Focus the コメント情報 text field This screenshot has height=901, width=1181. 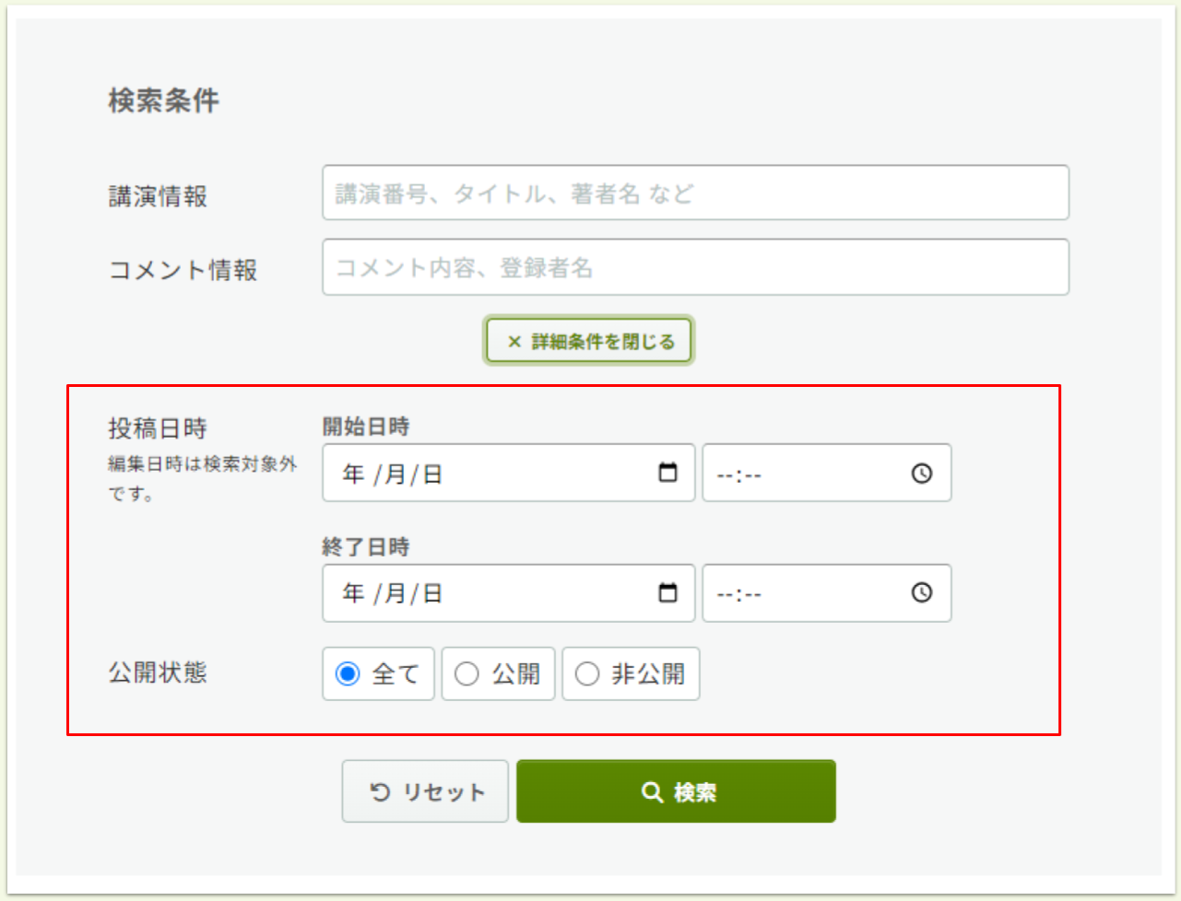click(695, 268)
